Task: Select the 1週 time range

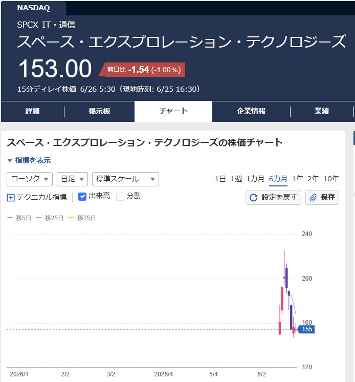Action: 236,179
